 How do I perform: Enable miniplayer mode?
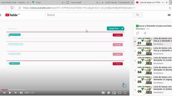click(x=114, y=93)
